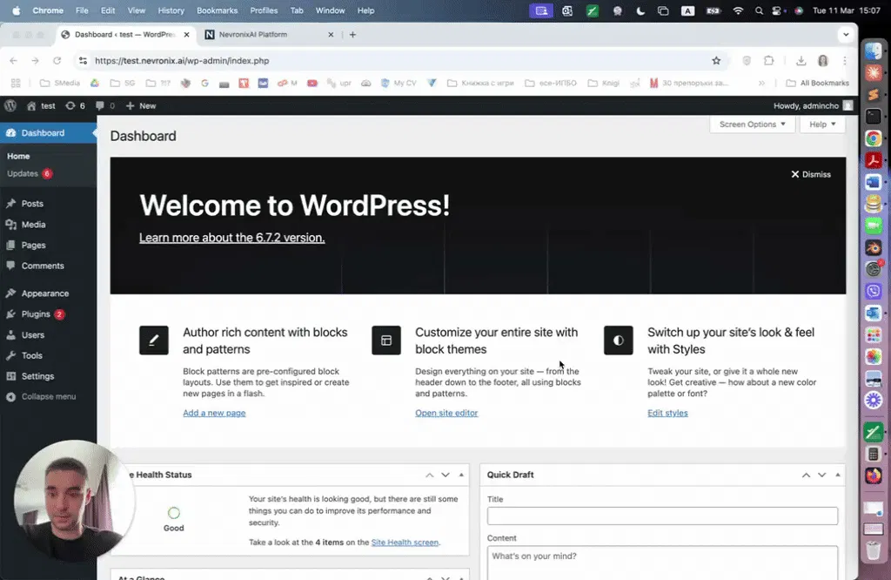Expand the Screen Options dropdown

coord(753,124)
